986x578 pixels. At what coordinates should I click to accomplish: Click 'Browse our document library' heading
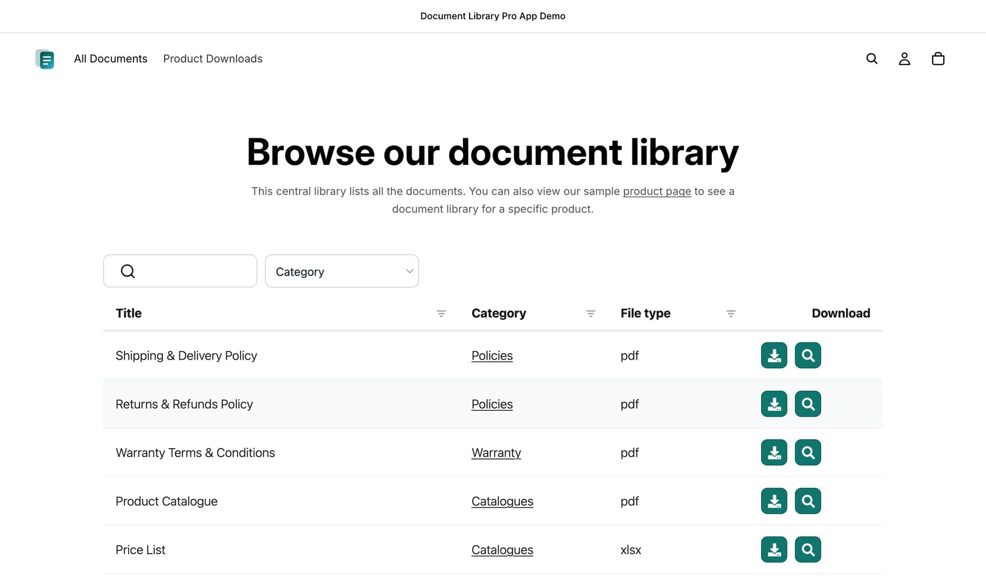[492, 152]
